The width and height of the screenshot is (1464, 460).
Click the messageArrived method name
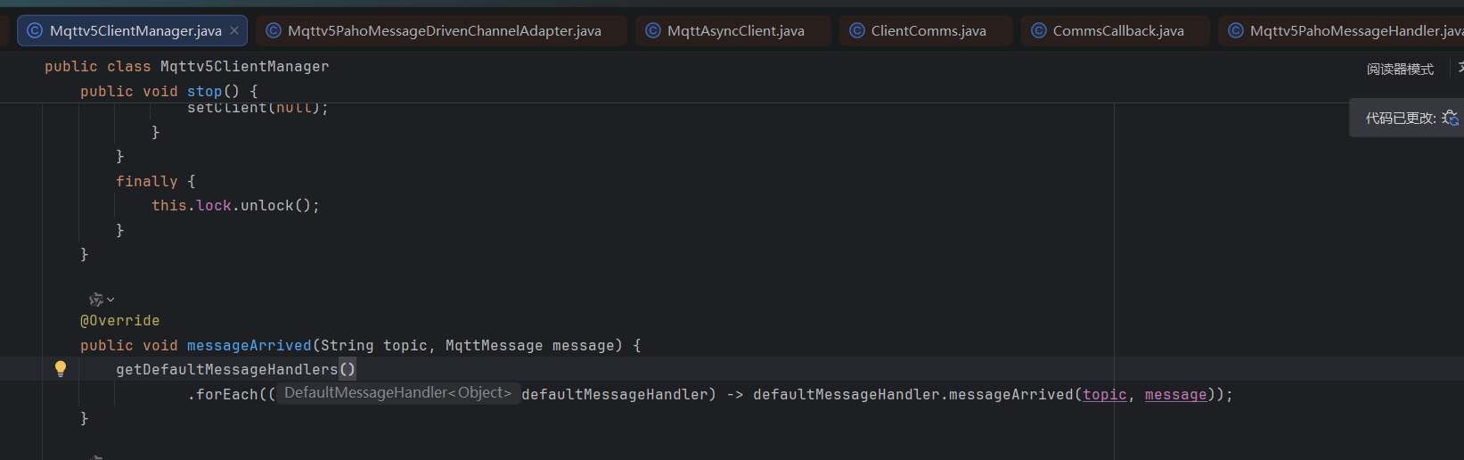click(249, 345)
